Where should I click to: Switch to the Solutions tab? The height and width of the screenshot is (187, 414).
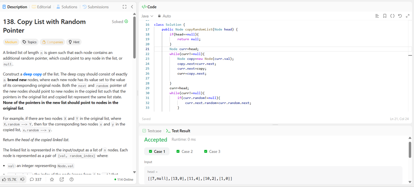click(x=67, y=7)
